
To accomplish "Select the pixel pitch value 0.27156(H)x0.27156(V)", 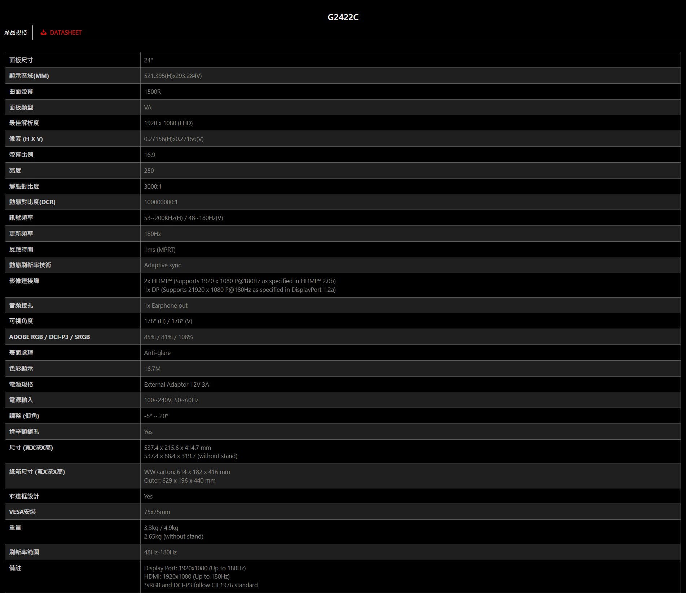I will tap(173, 139).
